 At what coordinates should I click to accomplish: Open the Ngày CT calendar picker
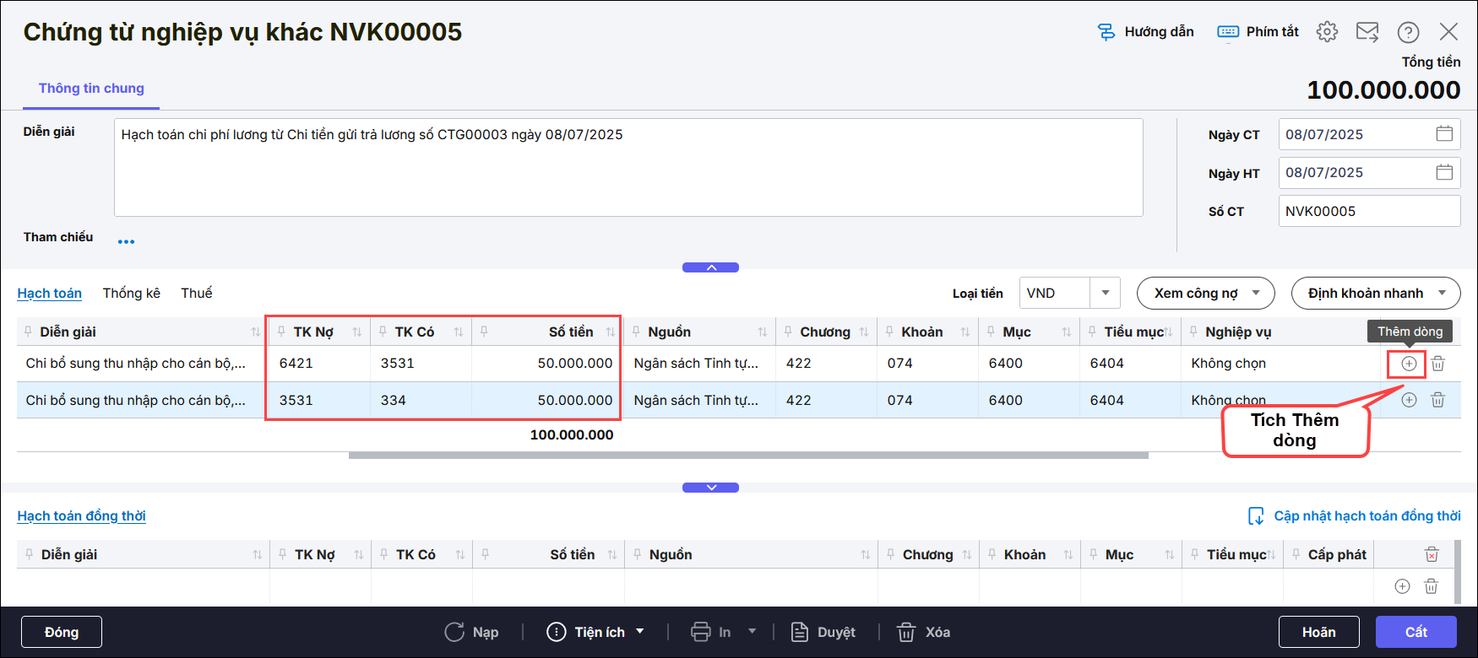click(x=1444, y=134)
